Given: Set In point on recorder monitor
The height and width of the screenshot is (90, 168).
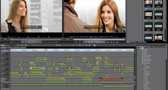Looking at the screenshot, I should pos(76,42).
